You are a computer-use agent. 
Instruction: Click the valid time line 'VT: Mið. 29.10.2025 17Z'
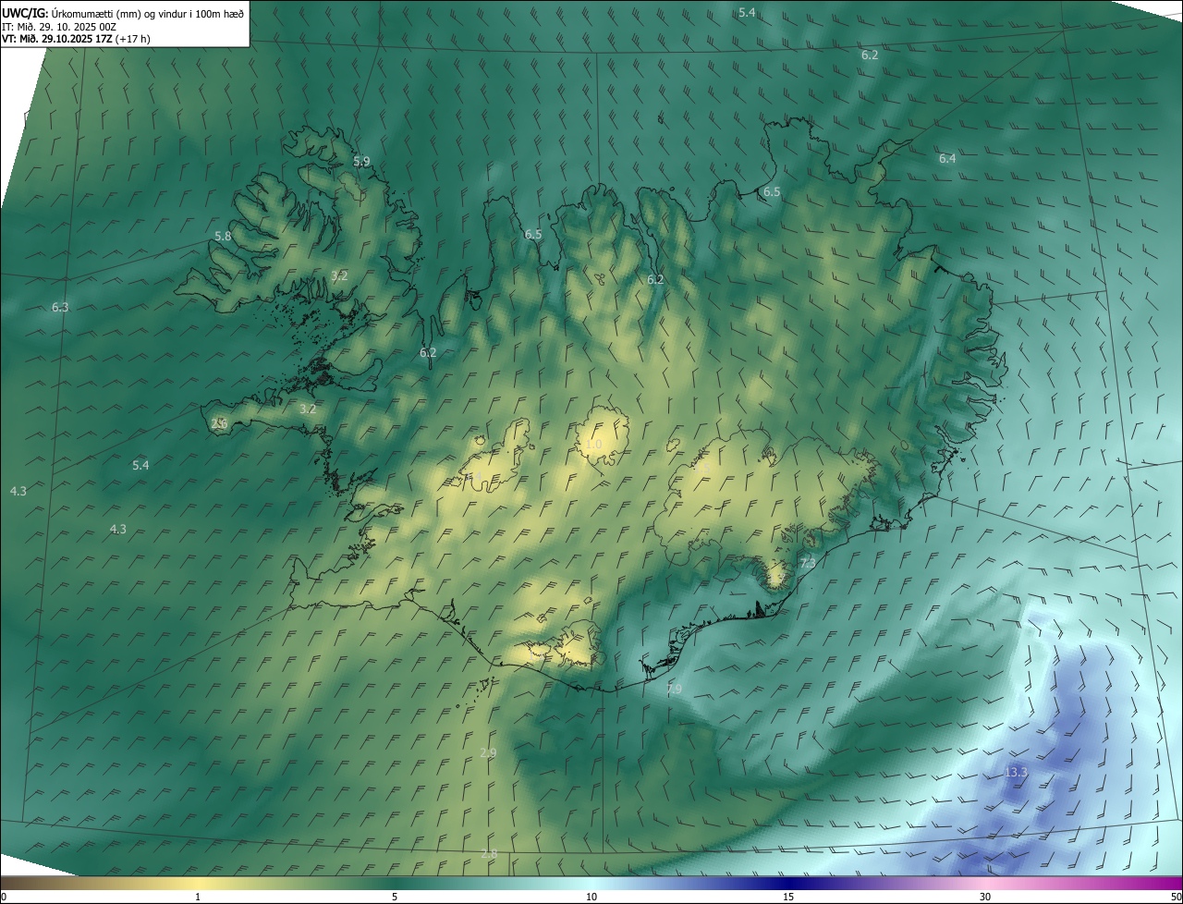[76, 39]
